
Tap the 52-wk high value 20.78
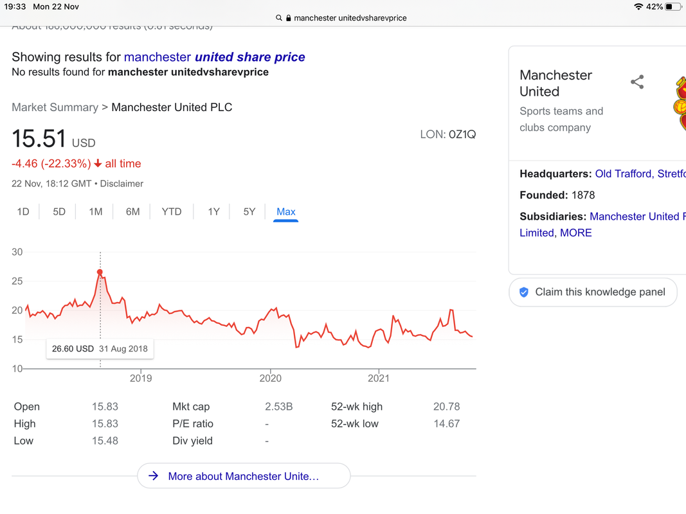click(447, 407)
